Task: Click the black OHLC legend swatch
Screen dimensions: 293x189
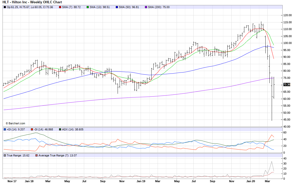Action: click(x=5, y=7)
